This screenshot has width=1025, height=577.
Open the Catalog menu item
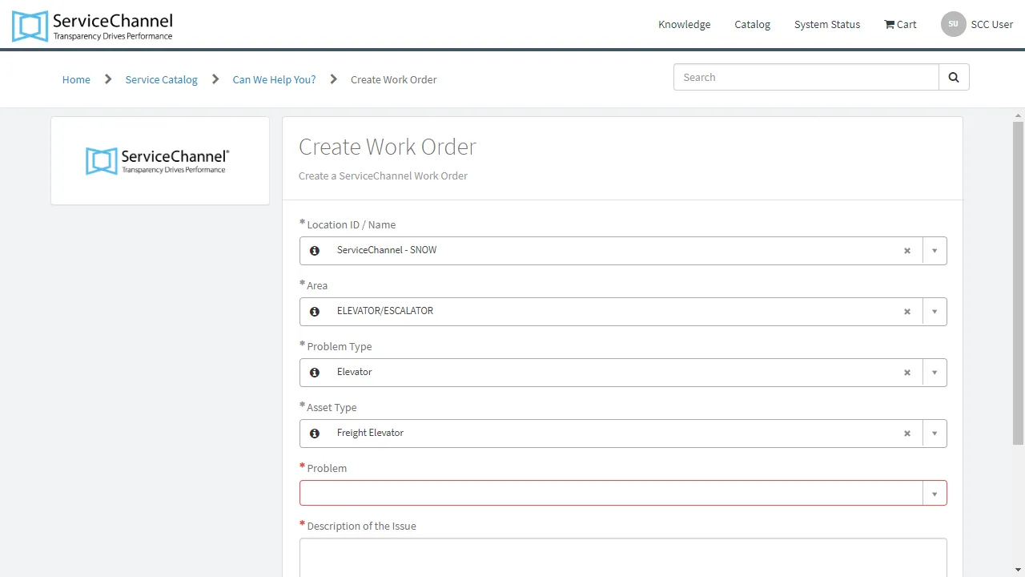click(752, 24)
